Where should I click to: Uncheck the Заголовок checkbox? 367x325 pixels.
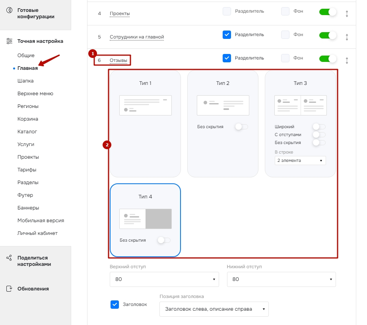coord(115,304)
